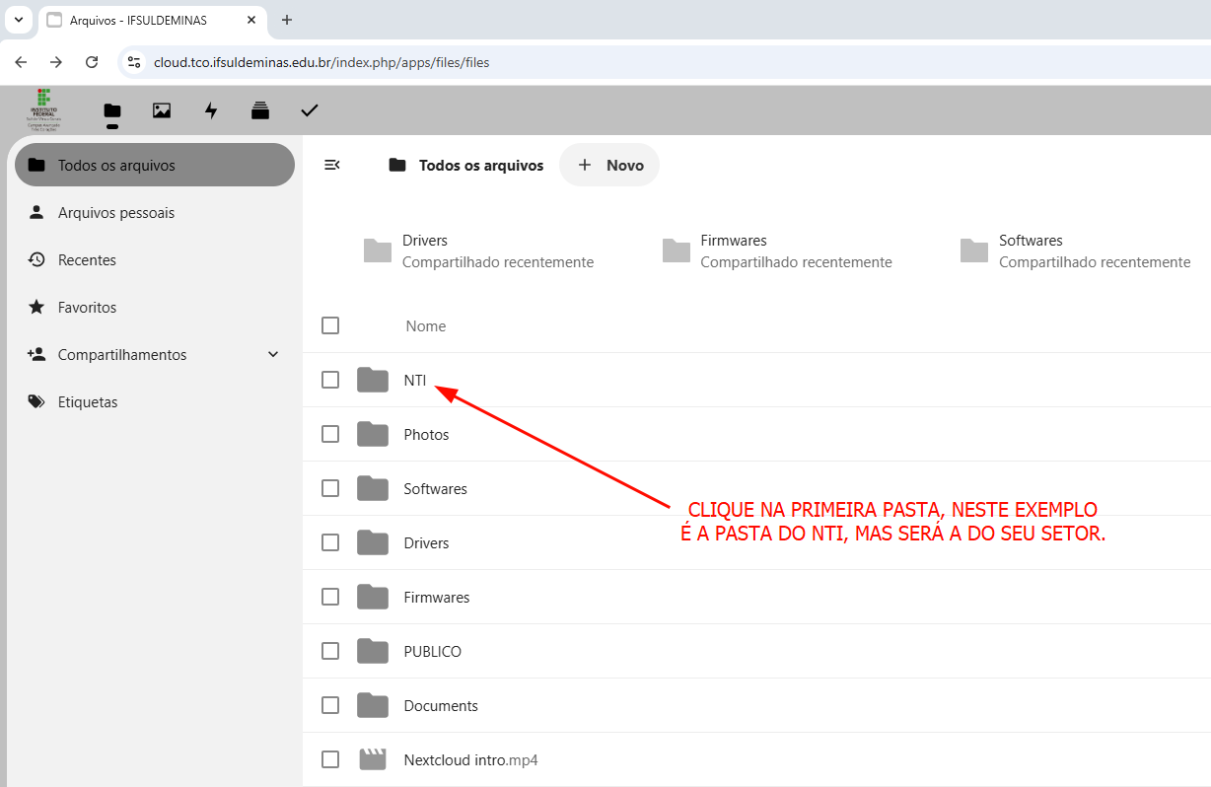1211x787 pixels.
Task: Check the box for the Softwares folder
Action: pos(330,488)
